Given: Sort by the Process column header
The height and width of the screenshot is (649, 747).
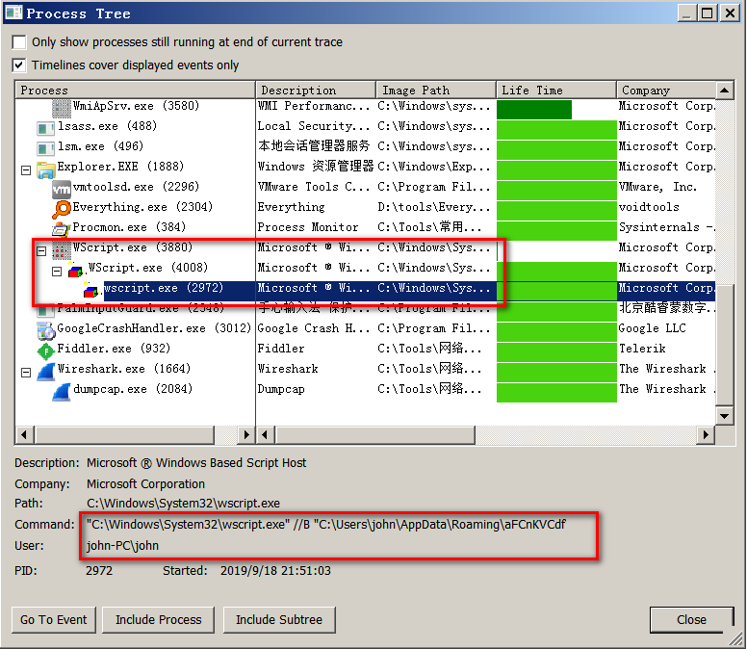Looking at the screenshot, I should coord(136,91).
